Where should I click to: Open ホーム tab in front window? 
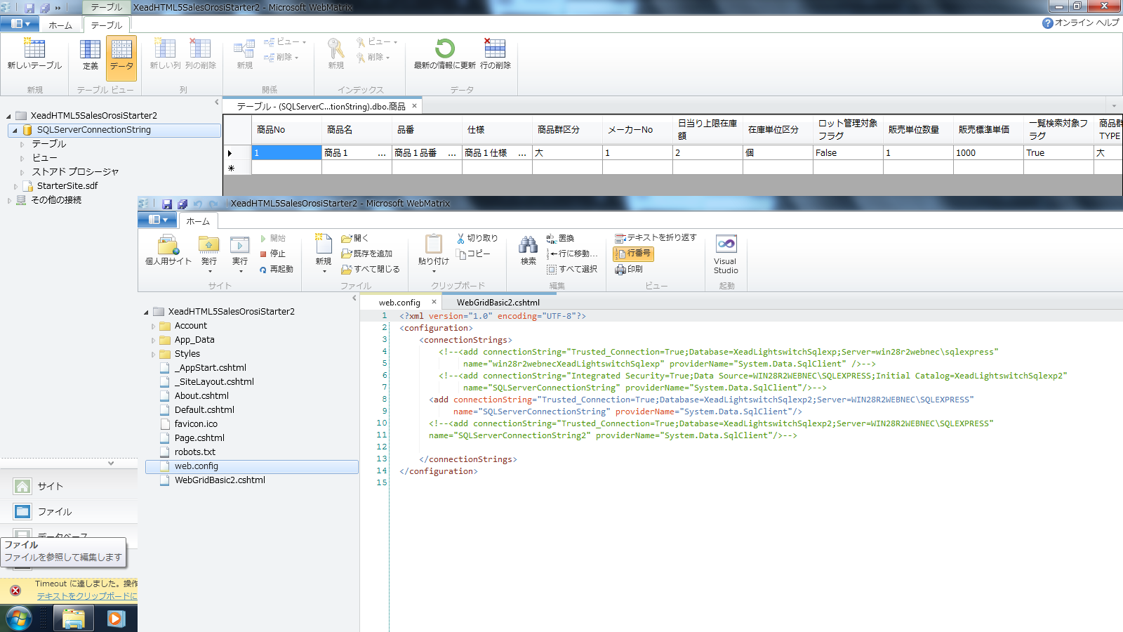tap(198, 220)
